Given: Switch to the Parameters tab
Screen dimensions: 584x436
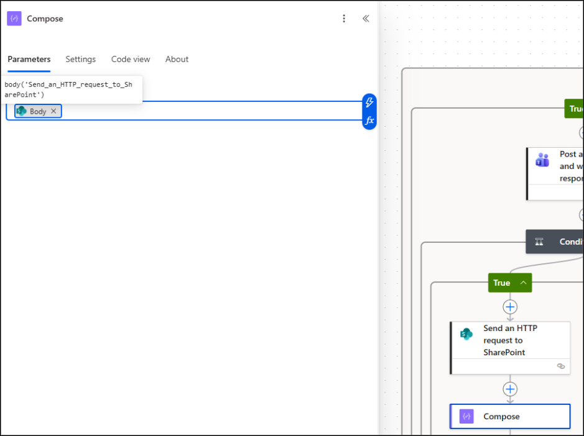Looking at the screenshot, I should tap(29, 59).
